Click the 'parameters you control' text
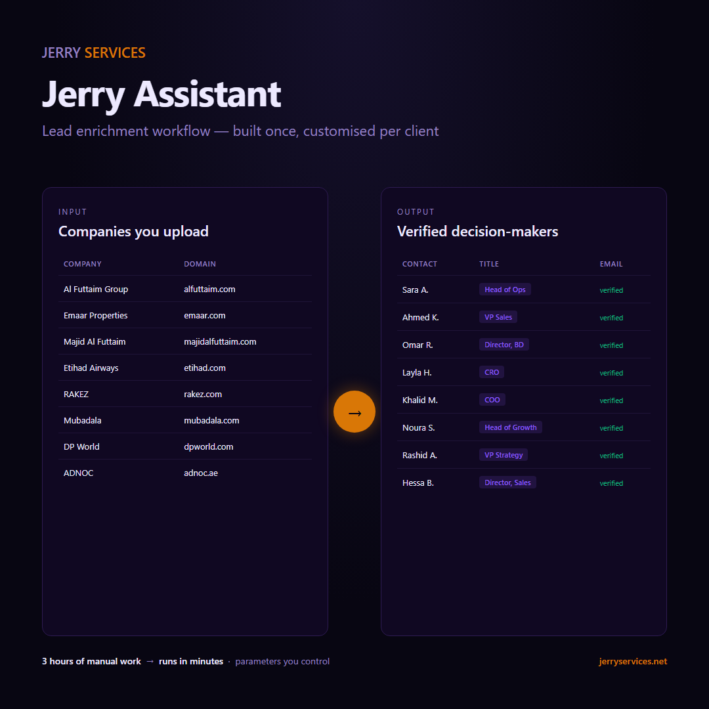The image size is (709, 709). coord(282,661)
